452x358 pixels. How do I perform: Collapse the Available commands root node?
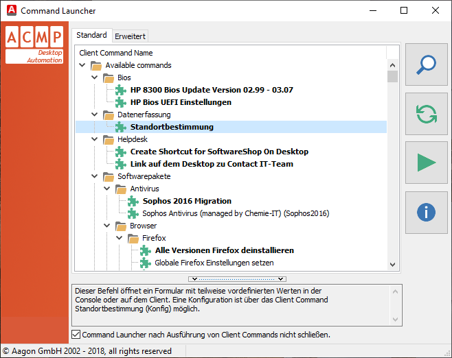pyautogui.click(x=82, y=65)
